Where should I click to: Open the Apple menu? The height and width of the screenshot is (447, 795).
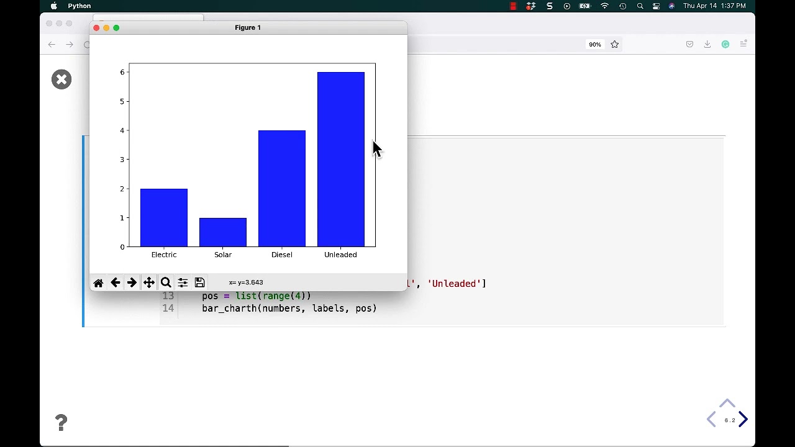tap(54, 6)
